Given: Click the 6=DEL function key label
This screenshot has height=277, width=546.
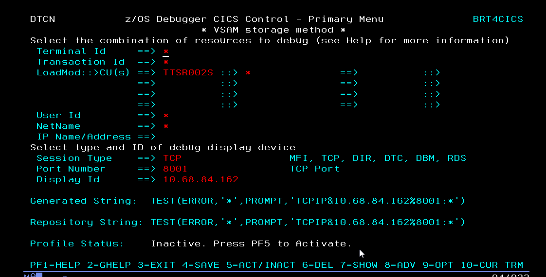Looking at the screenshot, I should (318, 265).
